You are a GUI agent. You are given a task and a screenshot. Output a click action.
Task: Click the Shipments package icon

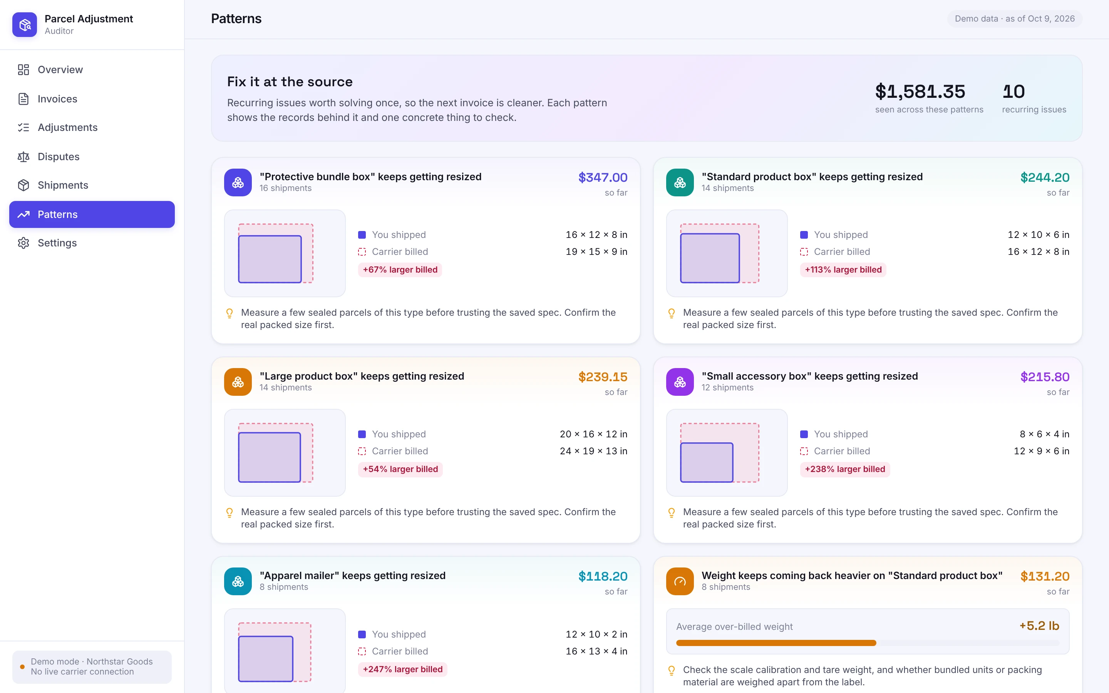23,185
